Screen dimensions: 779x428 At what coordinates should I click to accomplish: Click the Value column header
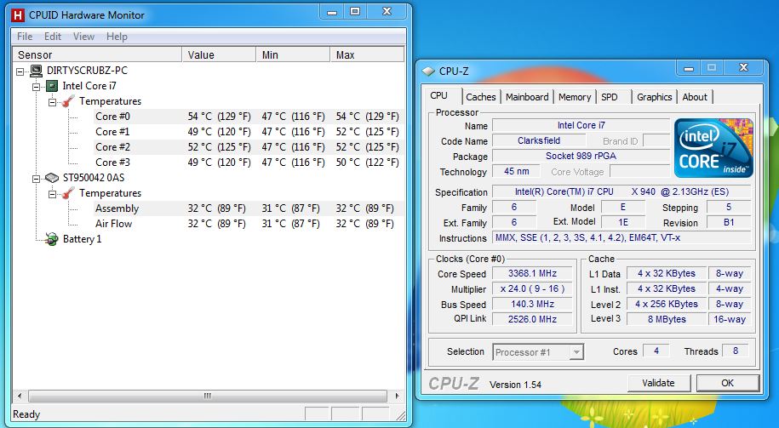click(219, 54)
